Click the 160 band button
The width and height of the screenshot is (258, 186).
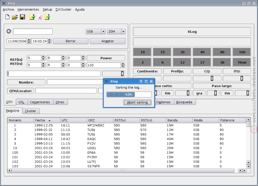(242, 52)
